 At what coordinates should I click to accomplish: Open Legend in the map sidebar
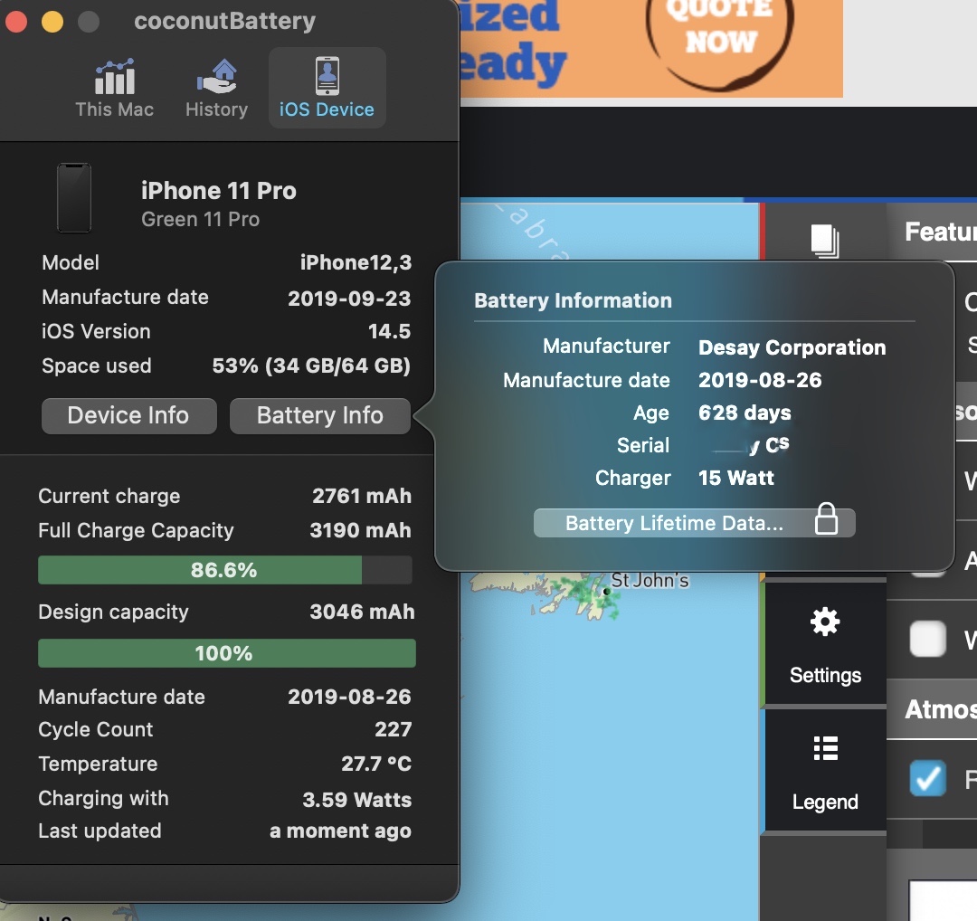[825, 772]
